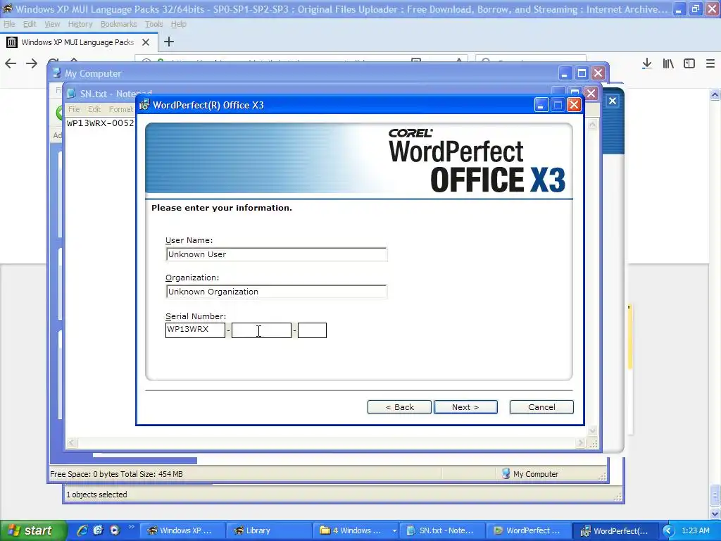Screen dimensions: 721x541
Task: Click the Firefox page scrollbar up arrow
Action: pyautogui.click(x=715, y=95)
